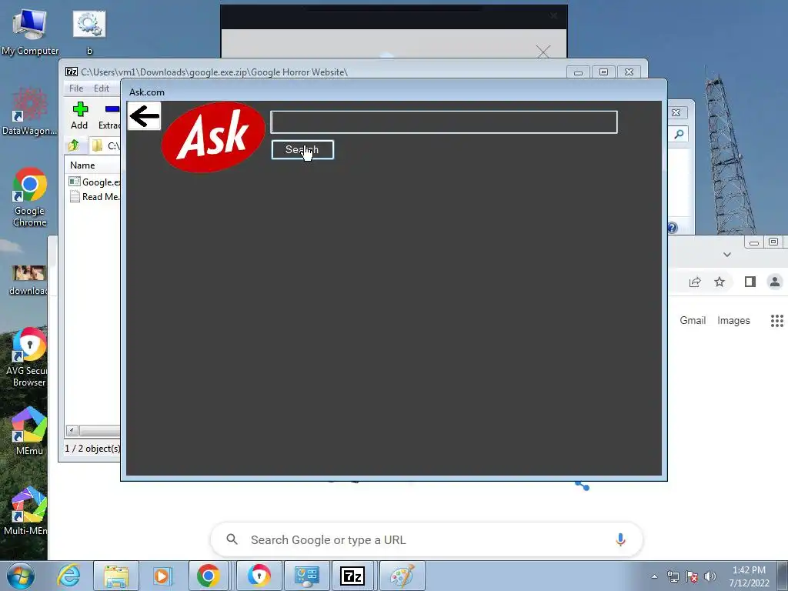Click the 7-Zip horizontal scrollbar left arrow
The image size is (788, 591).
[x=72, y=431]
